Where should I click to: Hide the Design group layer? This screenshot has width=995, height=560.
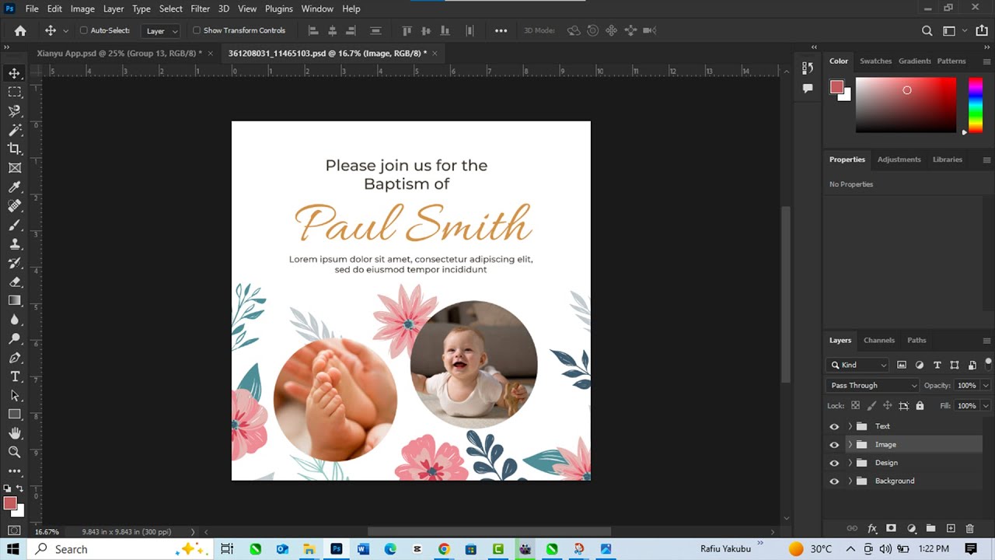834,463
